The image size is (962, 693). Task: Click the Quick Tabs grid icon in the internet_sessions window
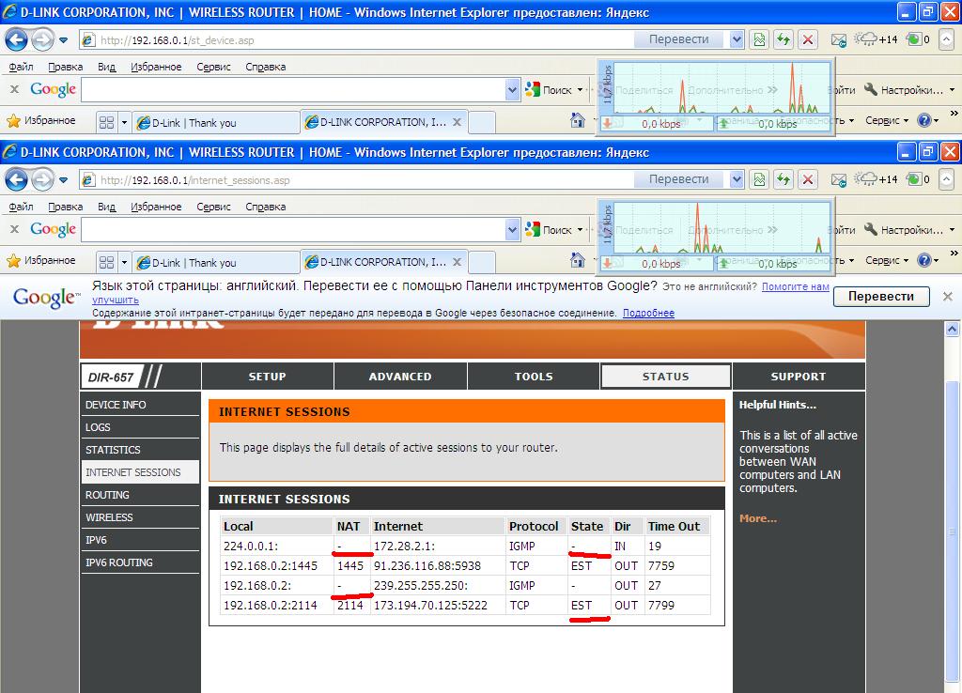click(x=106, y=263)
